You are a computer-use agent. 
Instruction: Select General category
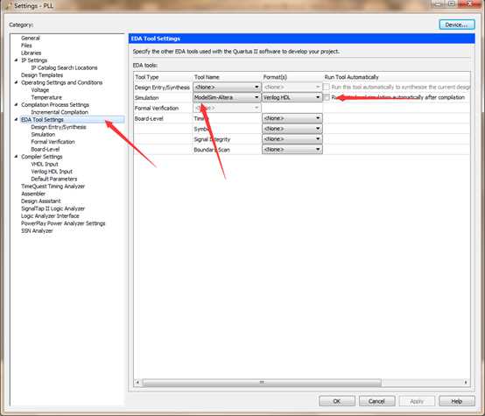point(31,38)
